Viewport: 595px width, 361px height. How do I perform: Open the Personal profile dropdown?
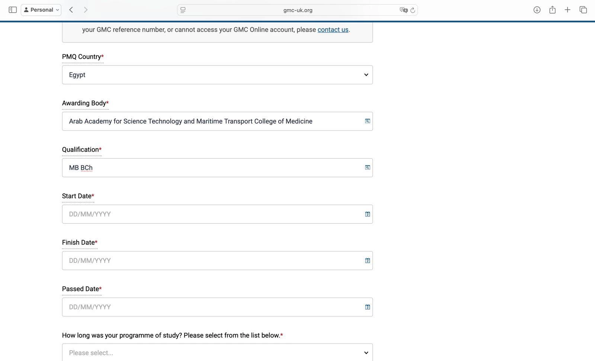click(41, 10)
